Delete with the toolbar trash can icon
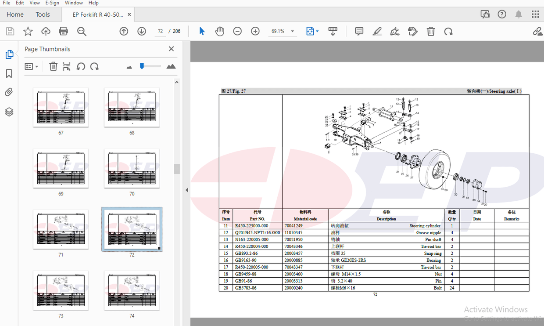Screen dimensions: 544x326 (431, 31)
